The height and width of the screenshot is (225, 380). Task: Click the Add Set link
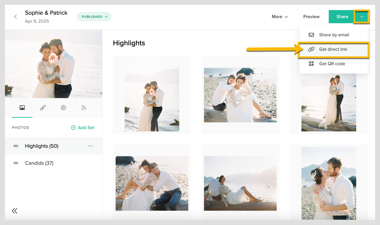pyautogui.click(x=83, y=128)
